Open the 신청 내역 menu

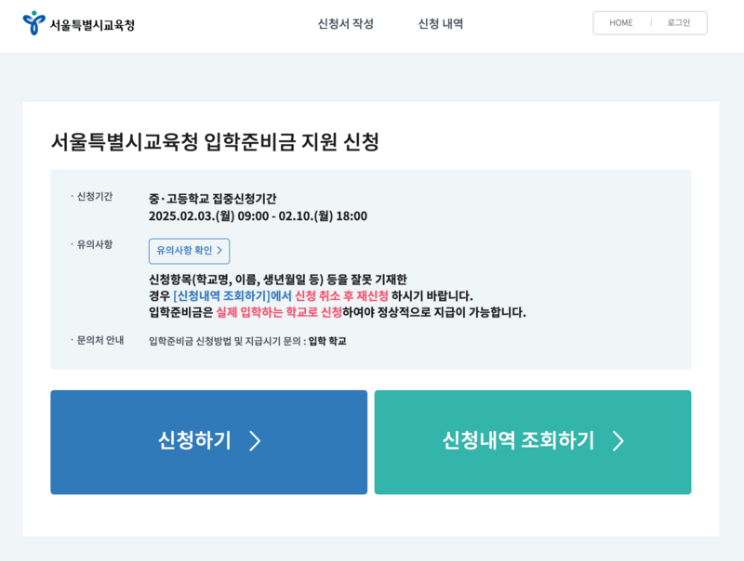point(440,23)
